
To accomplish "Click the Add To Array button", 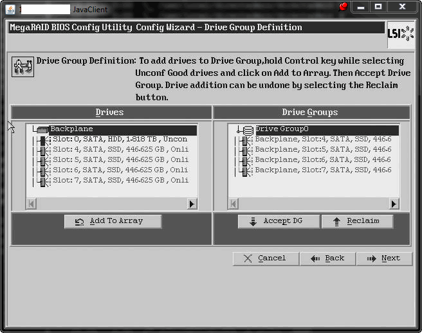I will 113,221.
